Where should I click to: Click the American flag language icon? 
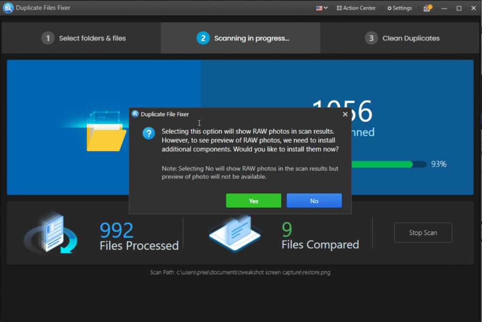(319, 8)
